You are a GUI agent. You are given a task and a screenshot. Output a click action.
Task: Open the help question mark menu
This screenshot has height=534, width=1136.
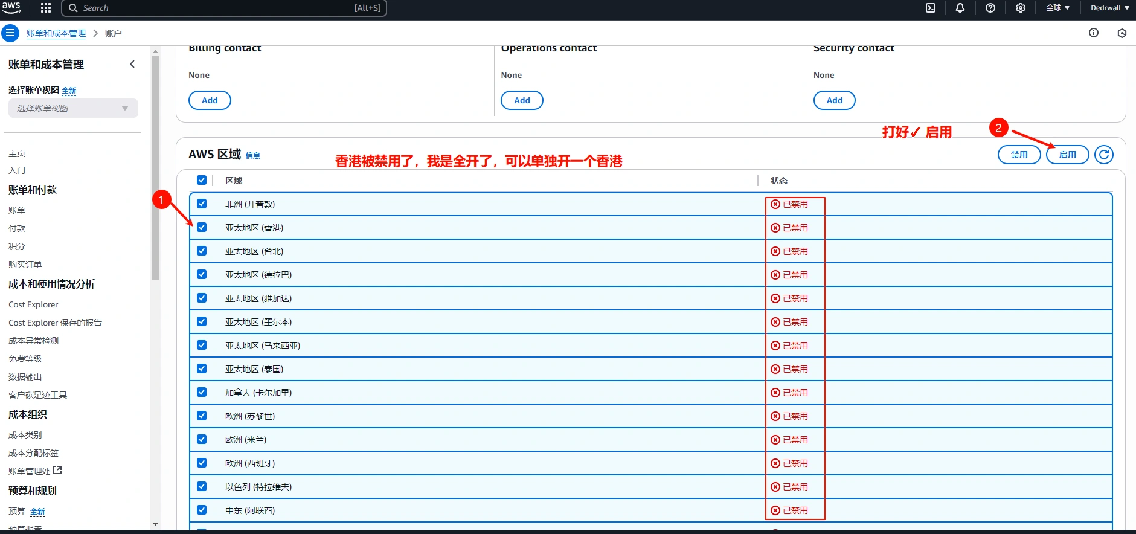[x=990, y=8]
